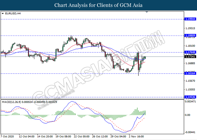Click the 22 Oct 00:00 time label

(x=82, y=136)
